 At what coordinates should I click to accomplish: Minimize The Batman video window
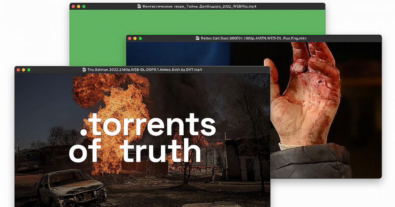(23, 70)
